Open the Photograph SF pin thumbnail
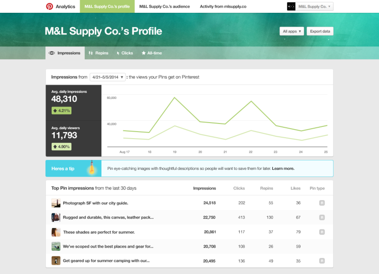 point(56,203)
